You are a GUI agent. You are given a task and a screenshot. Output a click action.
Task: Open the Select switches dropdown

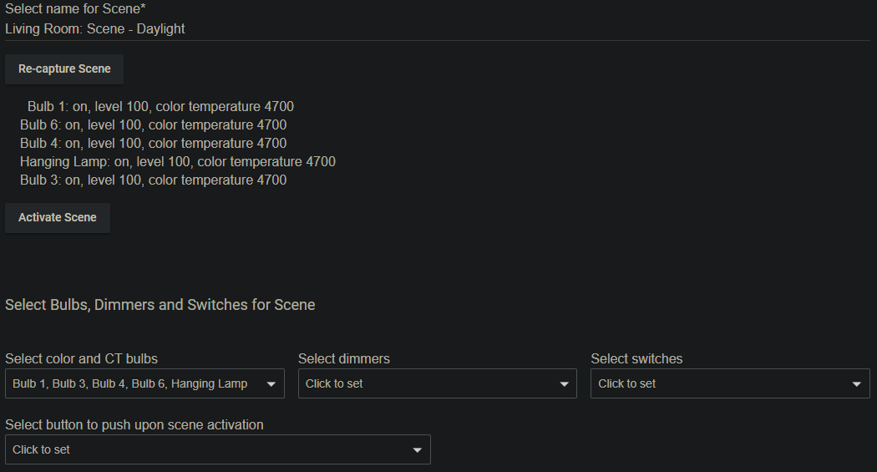[731, 383]
